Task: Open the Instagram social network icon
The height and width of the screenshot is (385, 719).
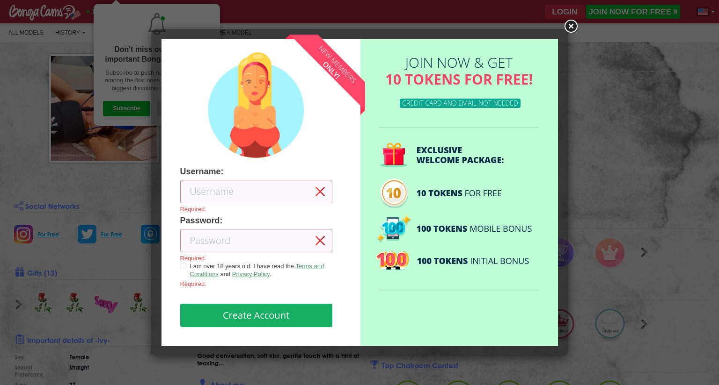Action: 23,234
